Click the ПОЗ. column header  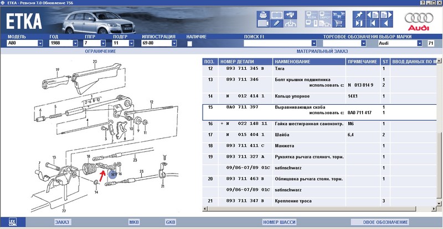(210, 62)
